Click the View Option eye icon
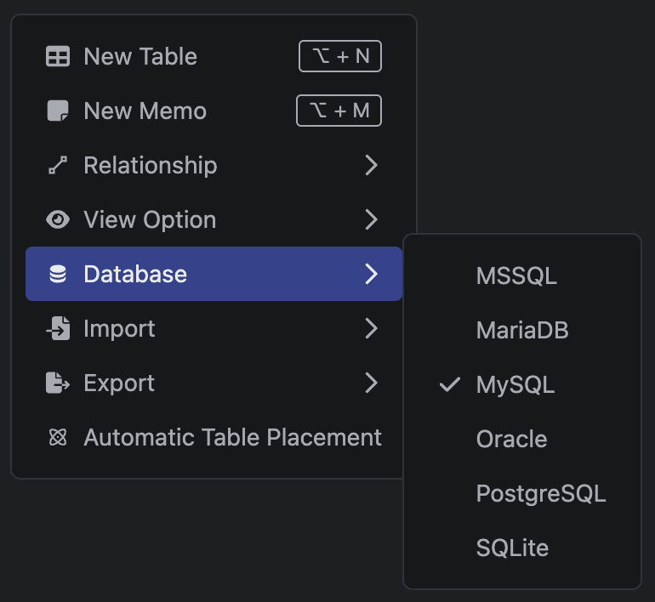This screenshot has height=602, width=655. (x=58, y=220)
